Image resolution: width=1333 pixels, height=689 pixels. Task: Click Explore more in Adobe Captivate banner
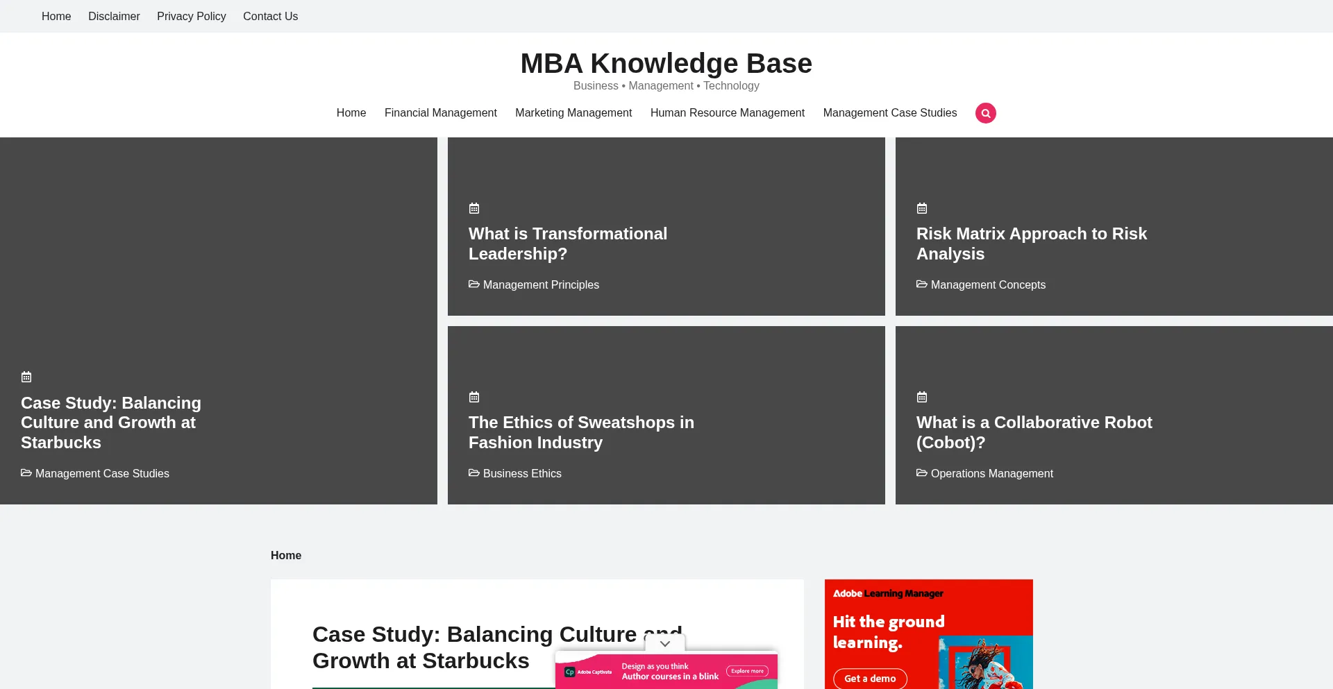[x=747, y=671]
